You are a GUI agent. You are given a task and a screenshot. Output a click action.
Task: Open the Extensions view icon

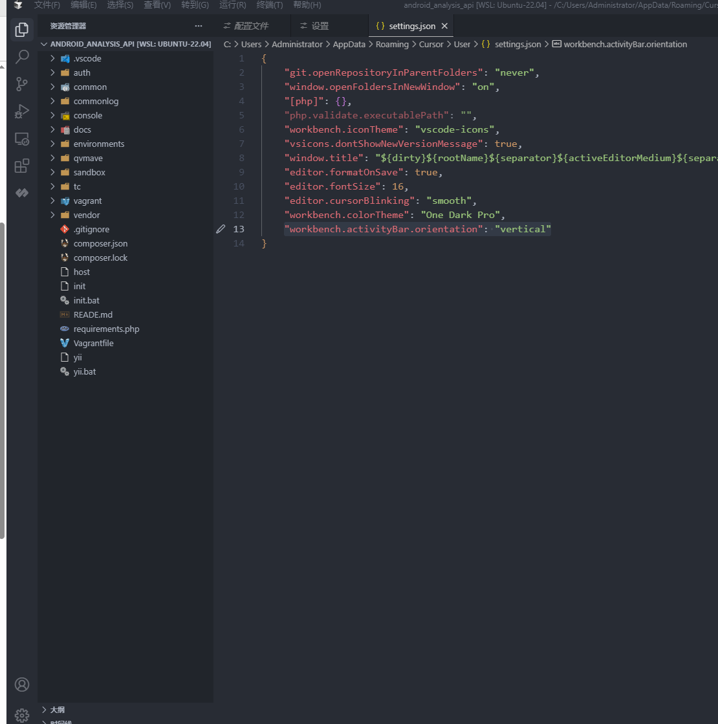click(x=22, y=166)
